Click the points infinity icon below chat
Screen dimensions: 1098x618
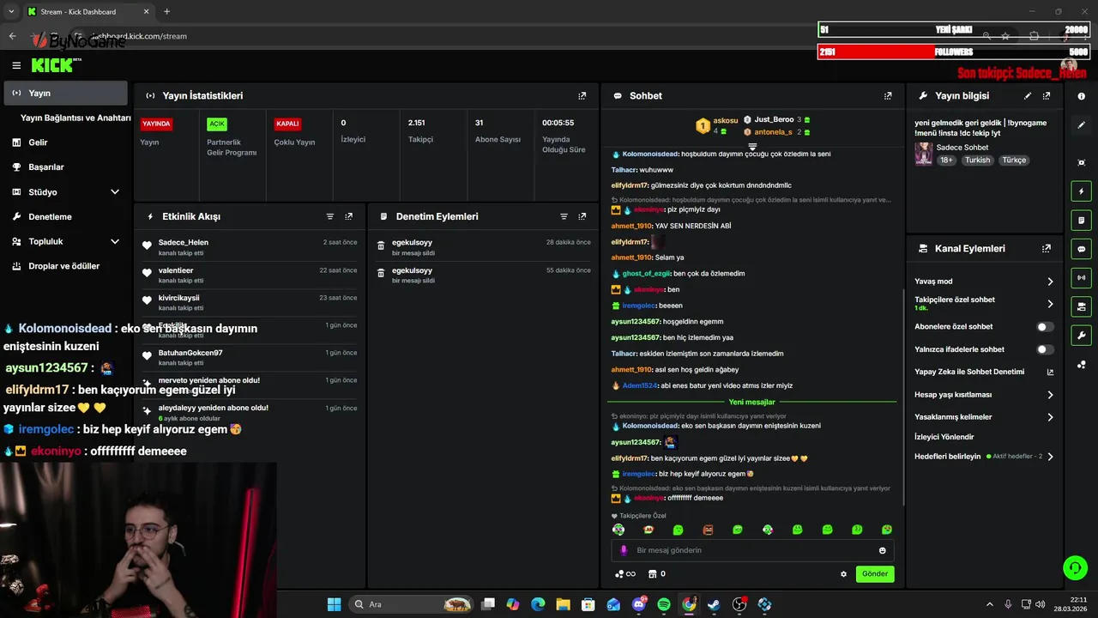pyautogui.click(x=625, y=574)
